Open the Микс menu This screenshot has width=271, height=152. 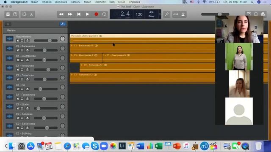(x=87, y=2)
